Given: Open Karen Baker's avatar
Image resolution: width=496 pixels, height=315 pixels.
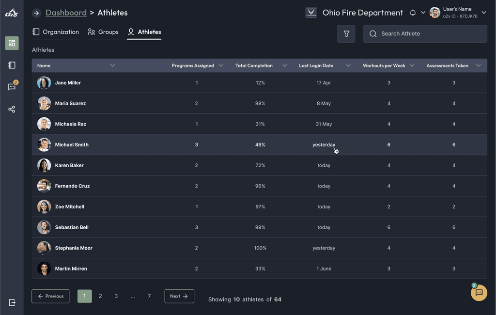Looking at the screenshot, I should 44,165.
